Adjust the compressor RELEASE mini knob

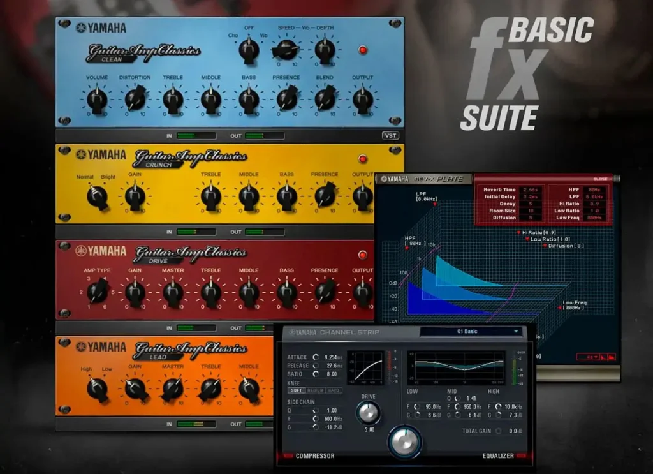pos(316,366)
